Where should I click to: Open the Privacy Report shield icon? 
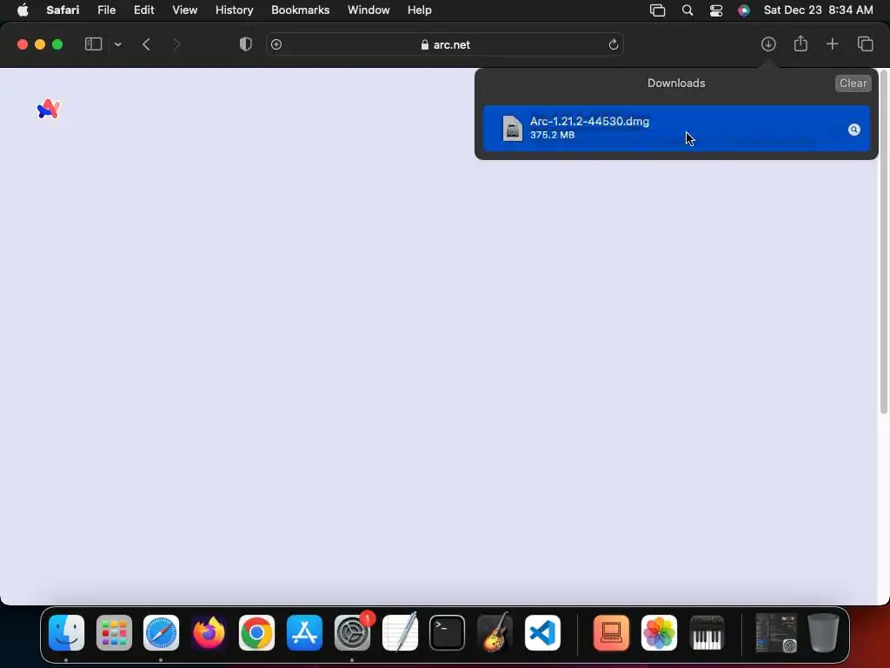(245, 44)
